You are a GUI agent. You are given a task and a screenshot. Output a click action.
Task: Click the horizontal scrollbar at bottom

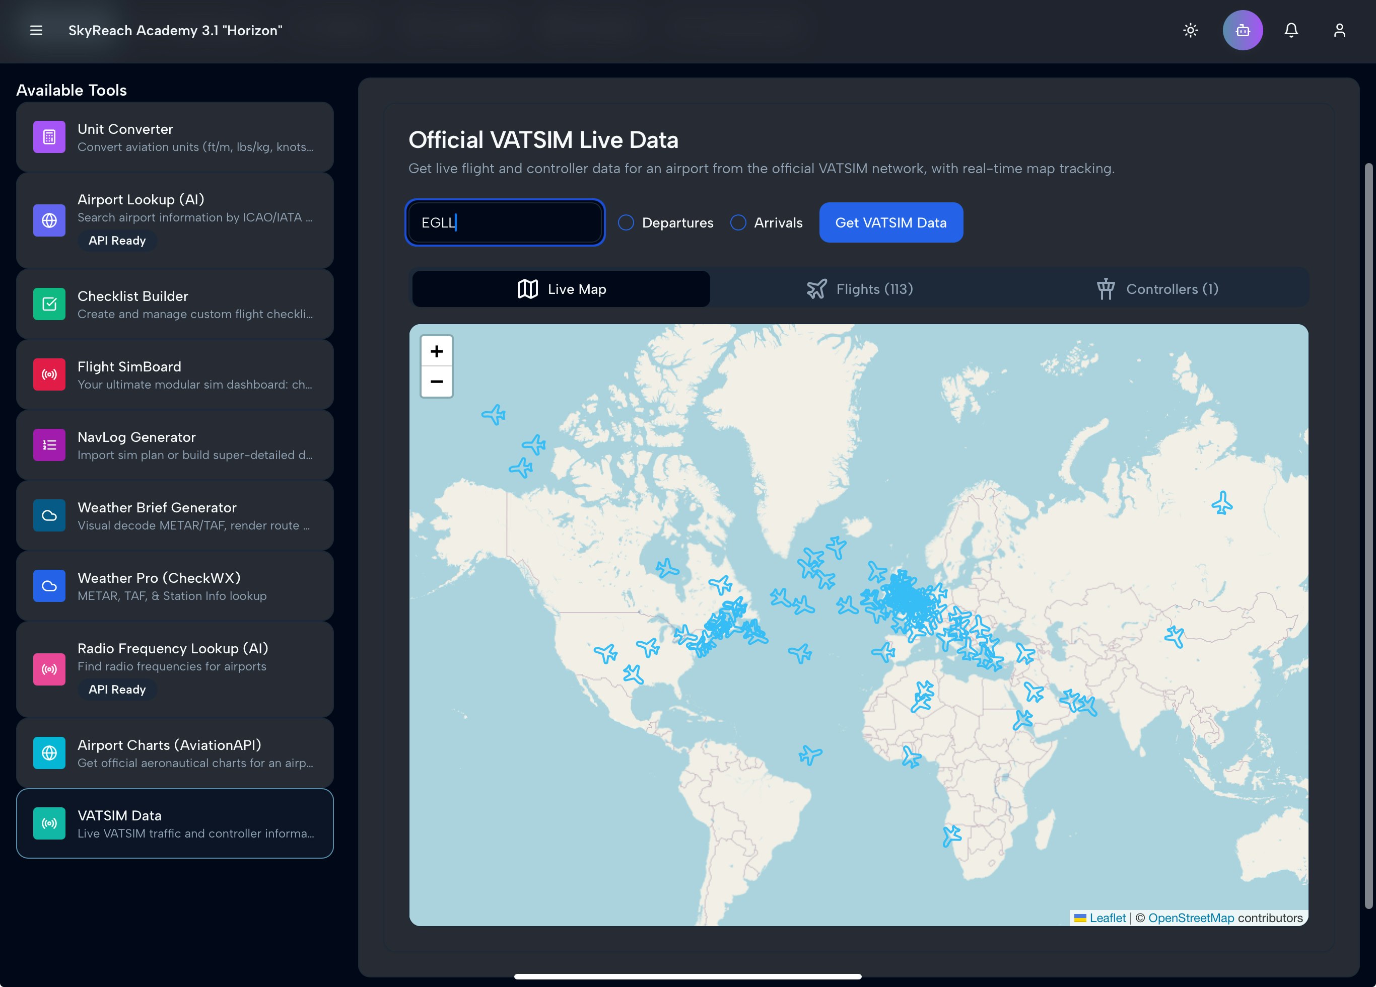click(687, 976)
